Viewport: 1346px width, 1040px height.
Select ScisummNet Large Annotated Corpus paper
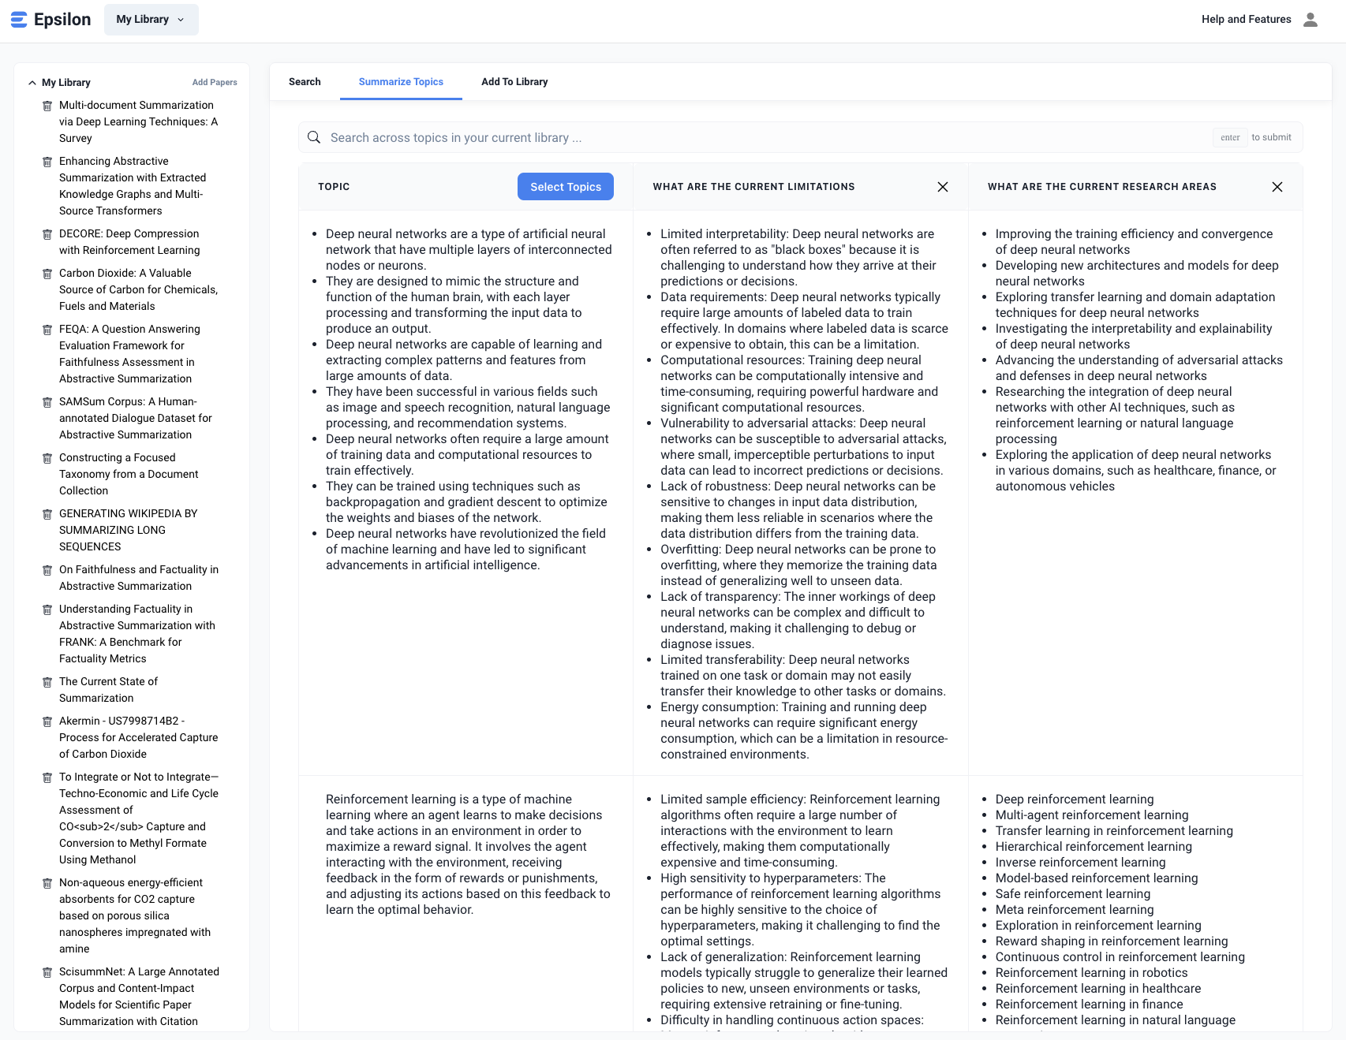pyautogui.click(x=139, y=997)
